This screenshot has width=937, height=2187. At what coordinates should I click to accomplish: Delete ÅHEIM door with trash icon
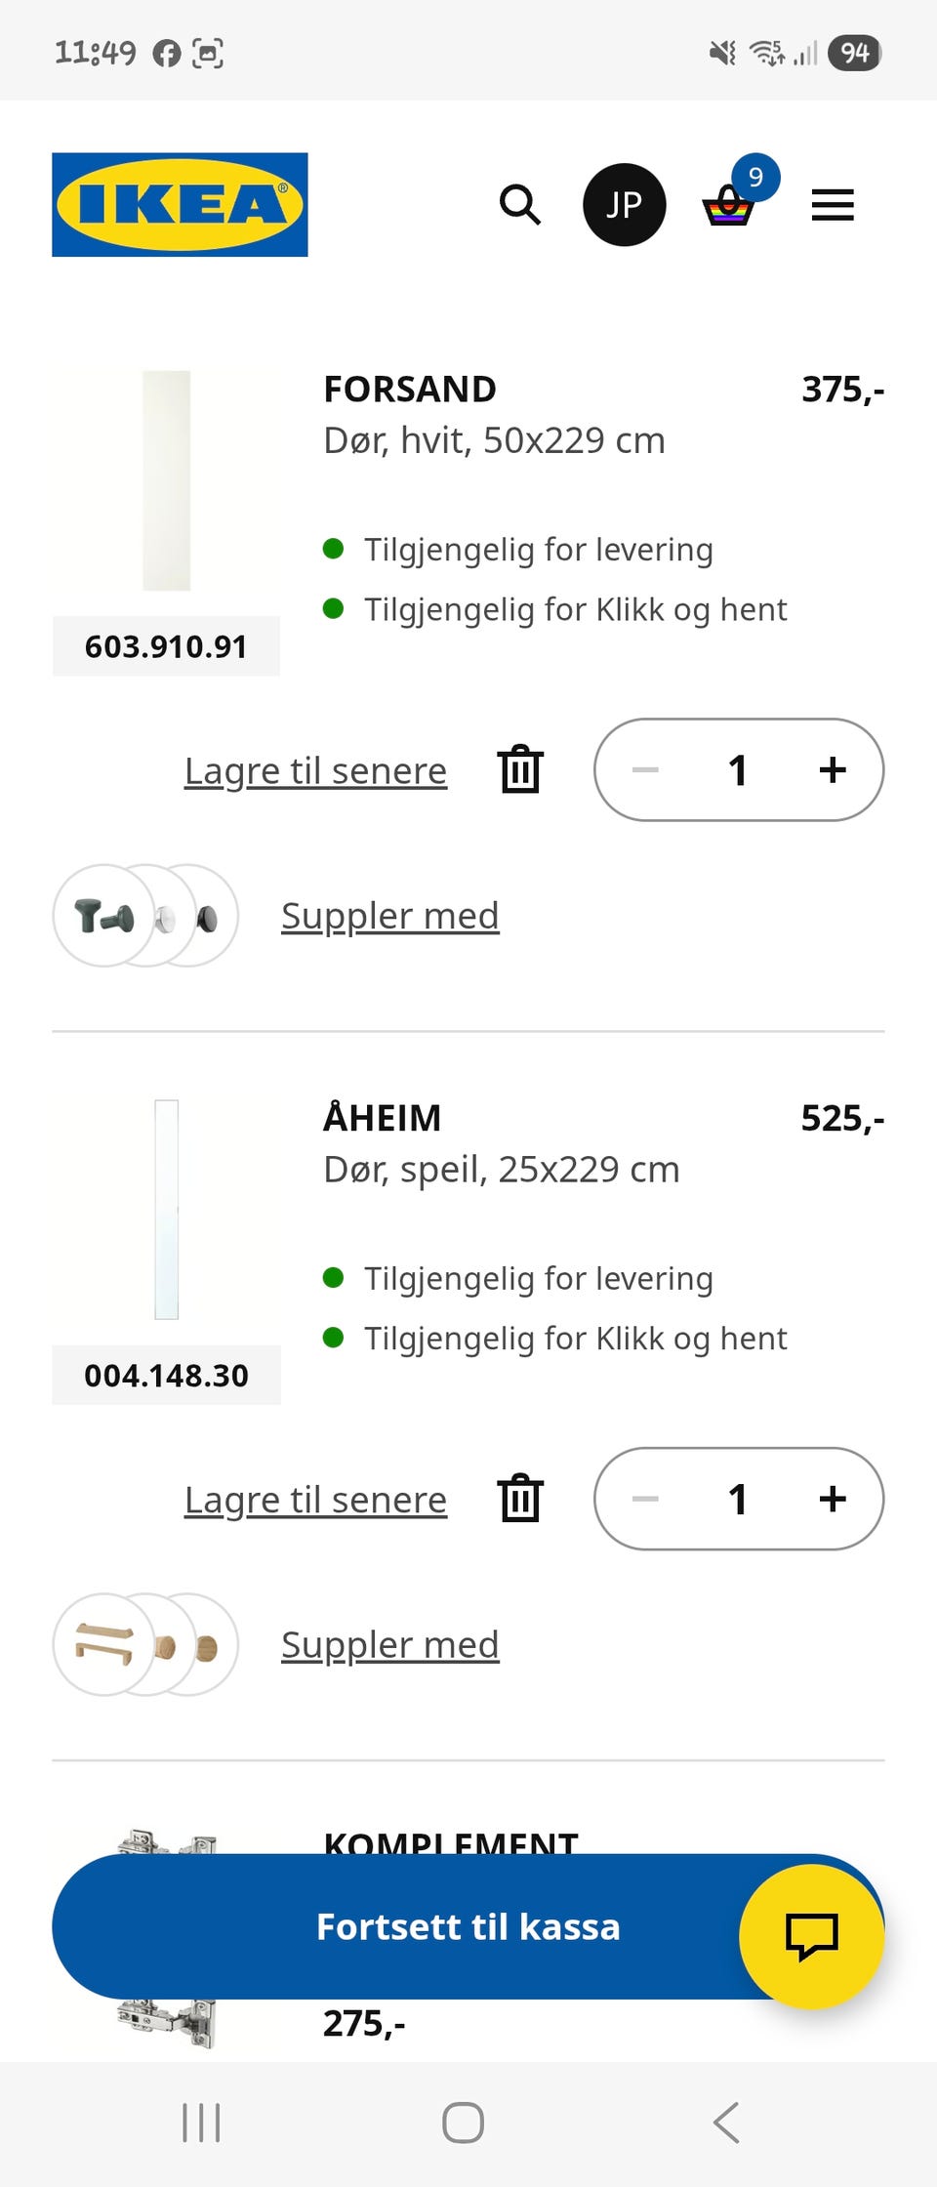[520, 1499]
